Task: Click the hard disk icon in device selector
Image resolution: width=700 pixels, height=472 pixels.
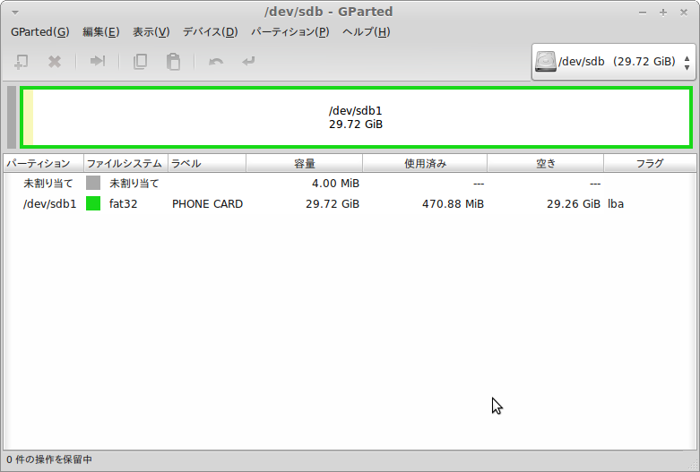Action: click(546, 62)
